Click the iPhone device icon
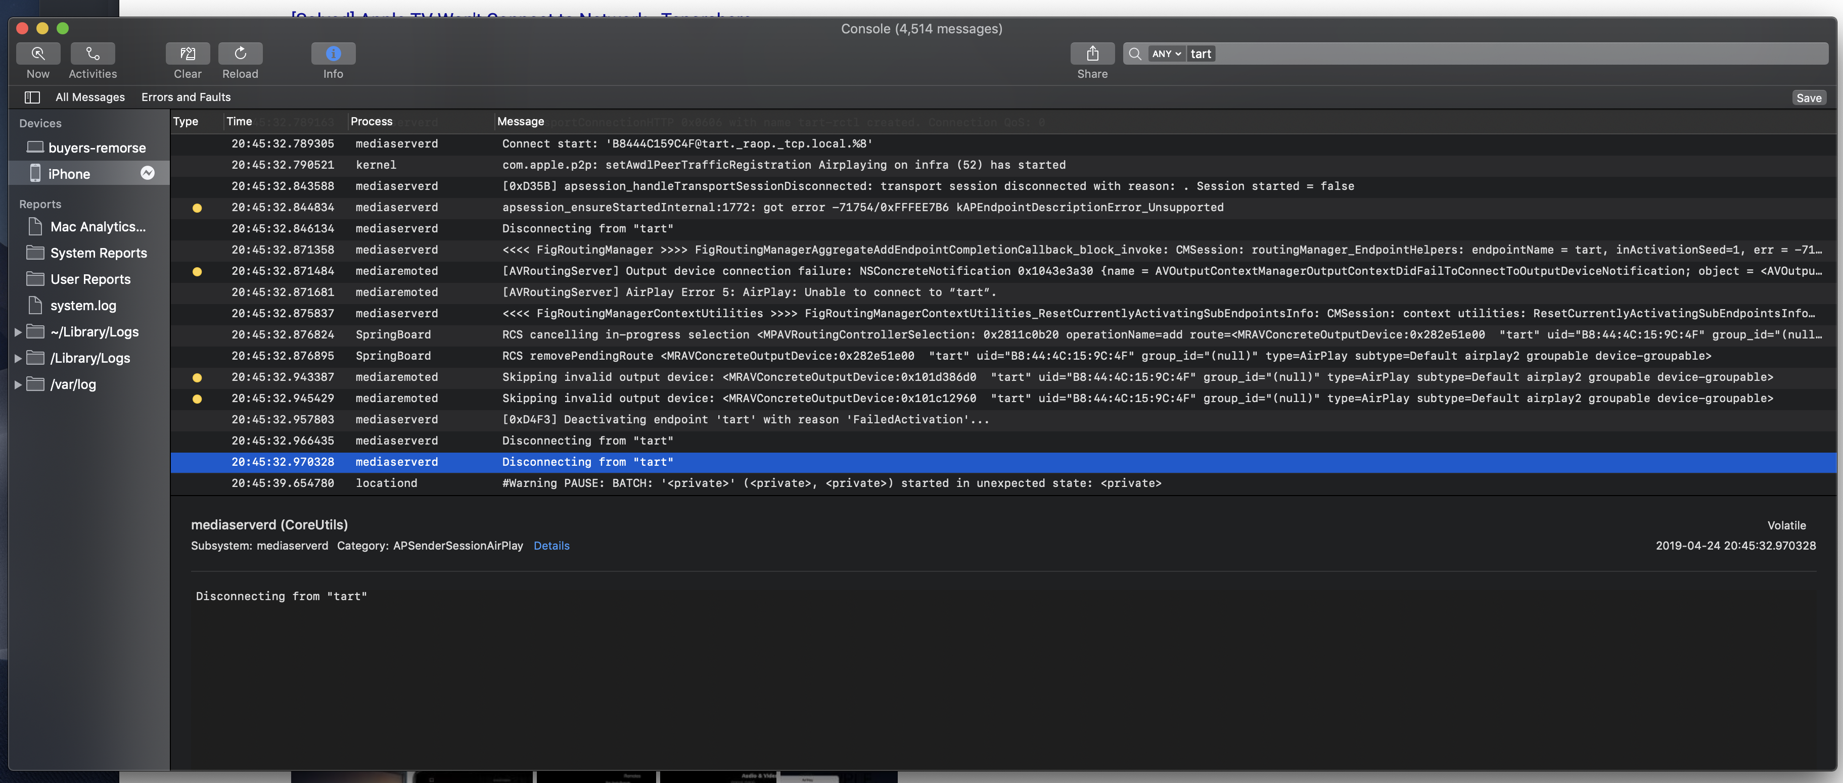 (x=35, y=173)
